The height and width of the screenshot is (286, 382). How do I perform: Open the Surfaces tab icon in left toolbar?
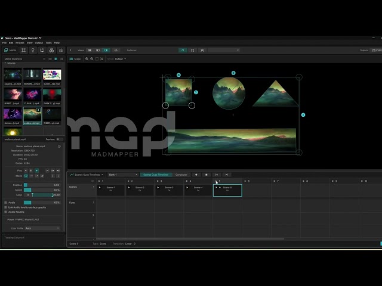click(x=24, y=50)
